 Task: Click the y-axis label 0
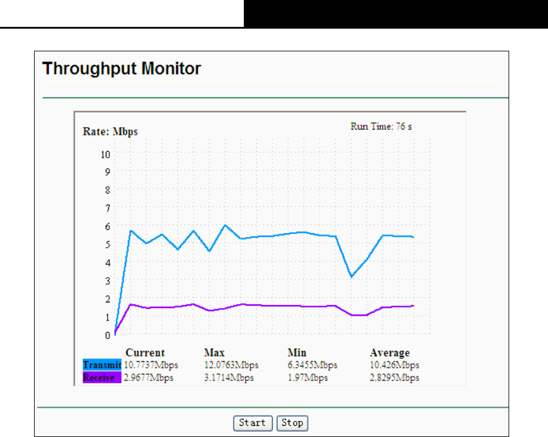(x=108, y=336)
